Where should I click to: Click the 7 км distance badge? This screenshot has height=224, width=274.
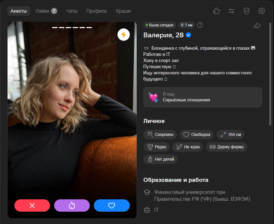point(186,25)
